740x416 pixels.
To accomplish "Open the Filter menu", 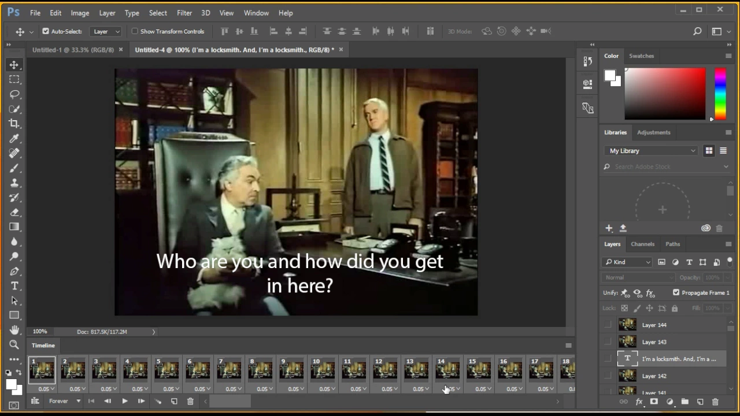I will point(184,13).
